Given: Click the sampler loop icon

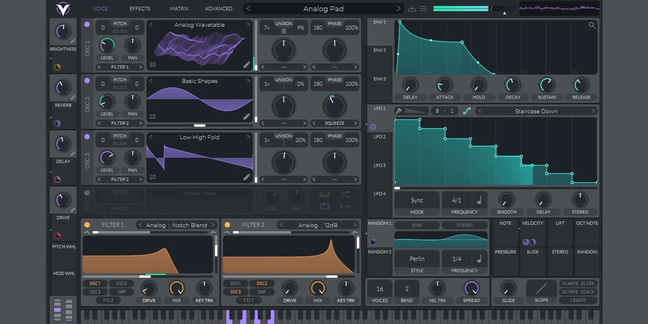Looking at the screenshot, I should click(x=324, y=206).
